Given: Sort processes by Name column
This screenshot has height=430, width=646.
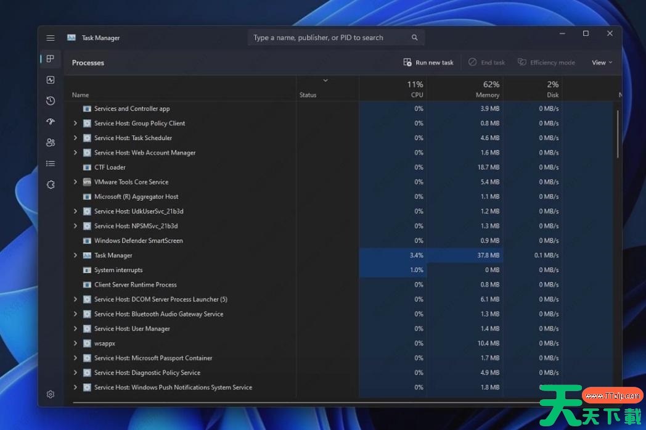Looking at the screenshot, I should tap(80, 95).
